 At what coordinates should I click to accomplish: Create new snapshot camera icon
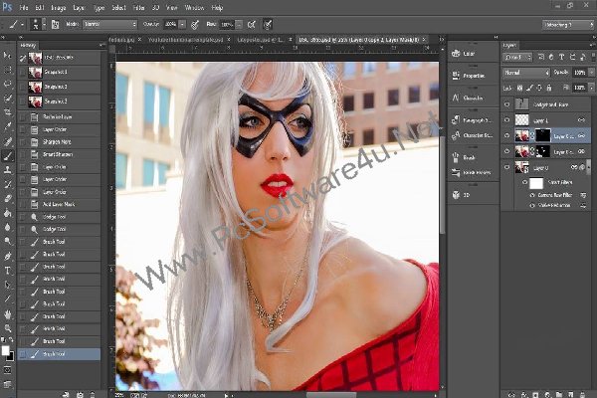pyautogui.click(x=80, y=395)
